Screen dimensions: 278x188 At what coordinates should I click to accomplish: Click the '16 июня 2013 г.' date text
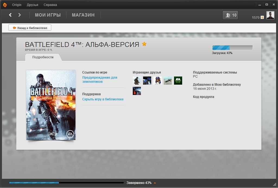click(x=205, y=89)
